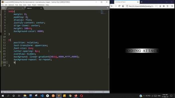Click 'overflow' property on line 16
This screenshot has height=98, width=175.
[x=19, y=54]
